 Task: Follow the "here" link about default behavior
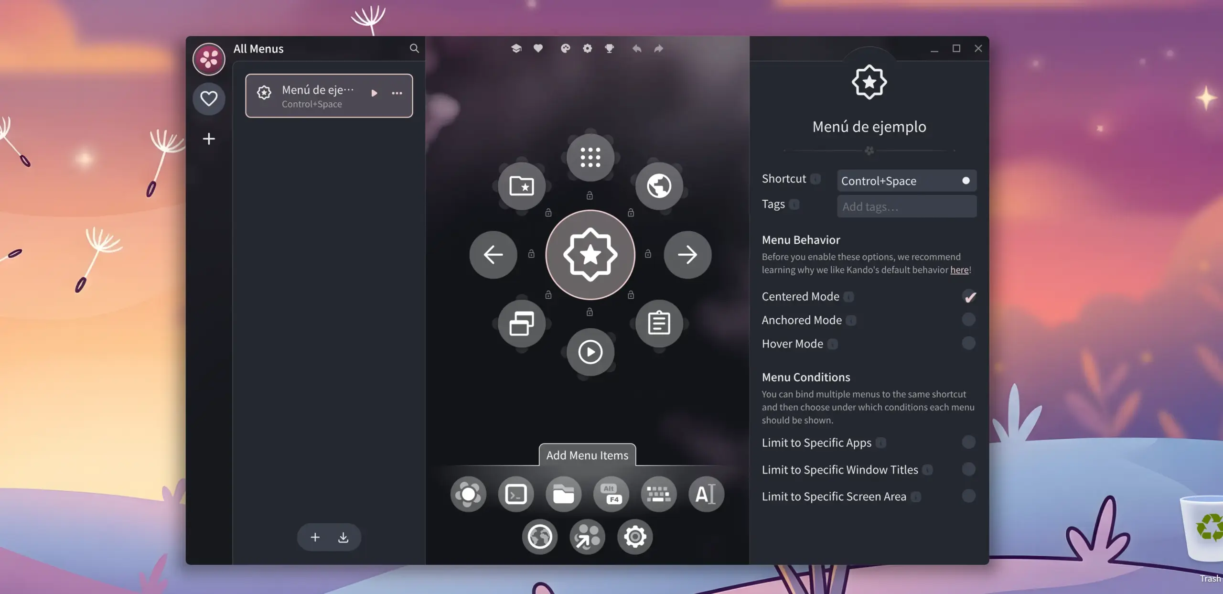tap(959, 270)
